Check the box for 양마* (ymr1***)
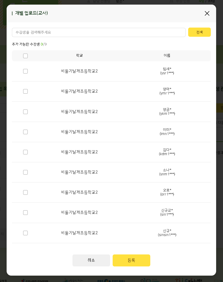 point(25,91)
